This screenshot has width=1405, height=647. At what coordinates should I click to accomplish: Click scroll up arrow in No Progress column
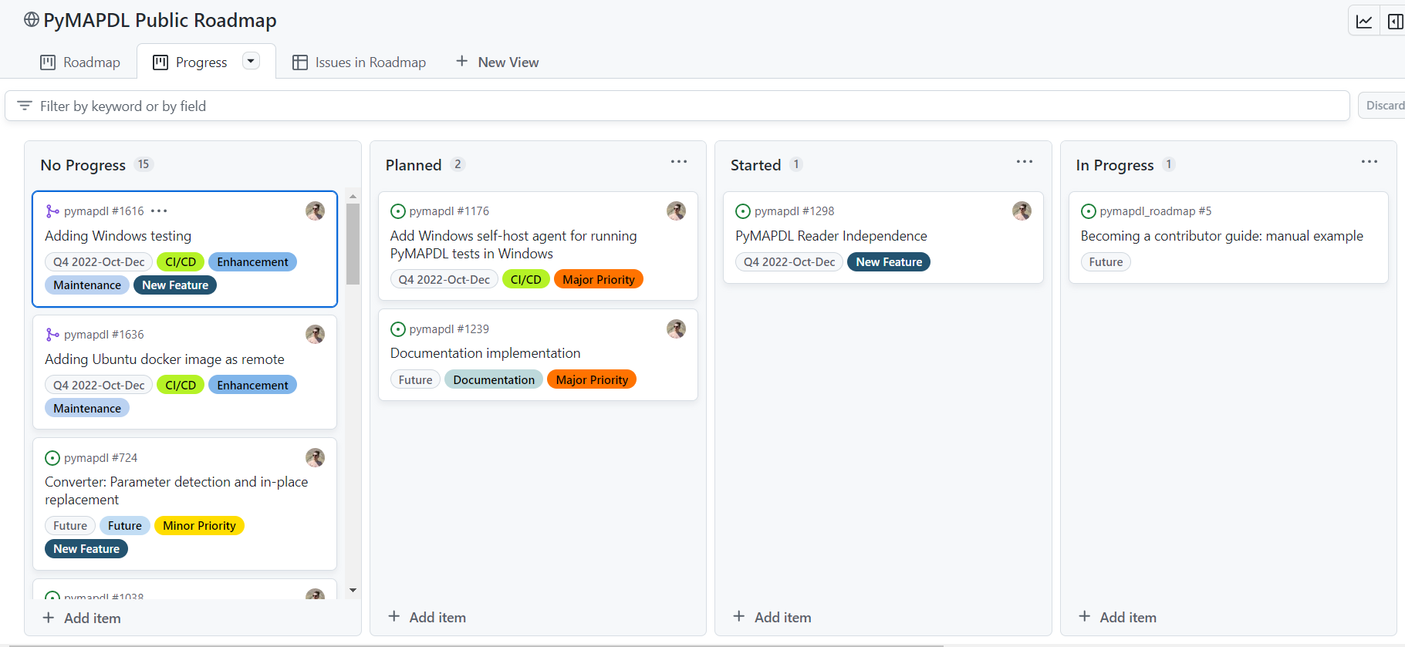point(353,197)
